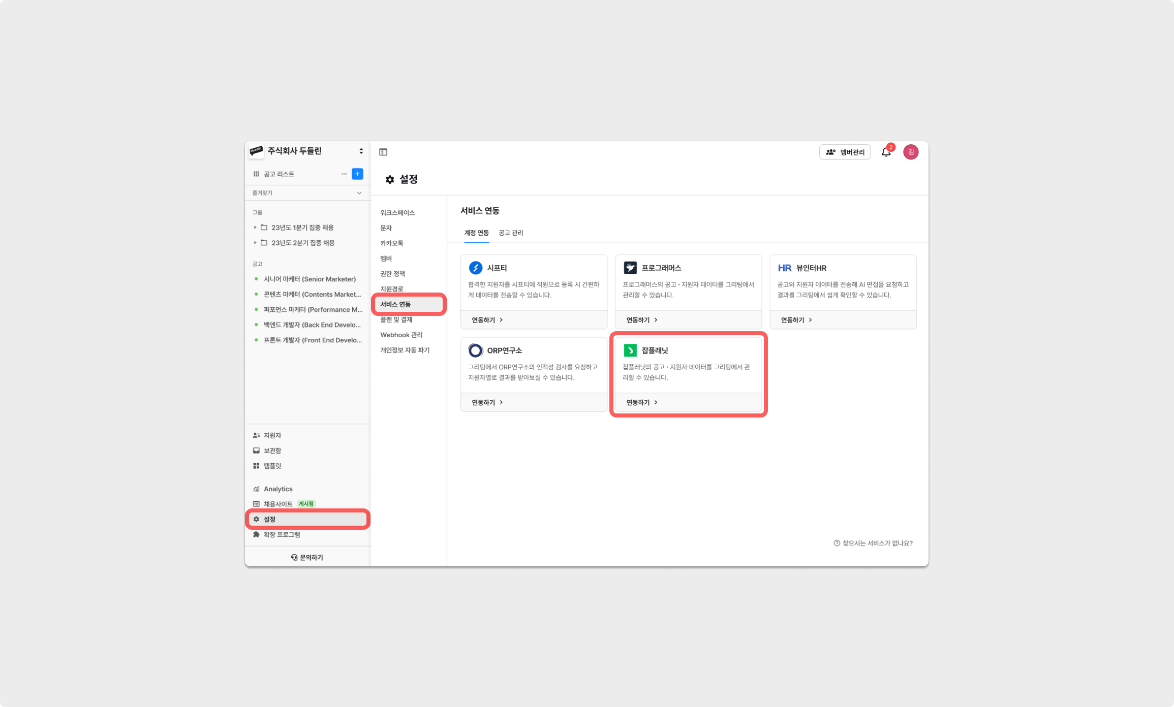Open 템플릿 in the sidebar
The width and height of the screenshot is (1174, 707).
click(272, 466)
